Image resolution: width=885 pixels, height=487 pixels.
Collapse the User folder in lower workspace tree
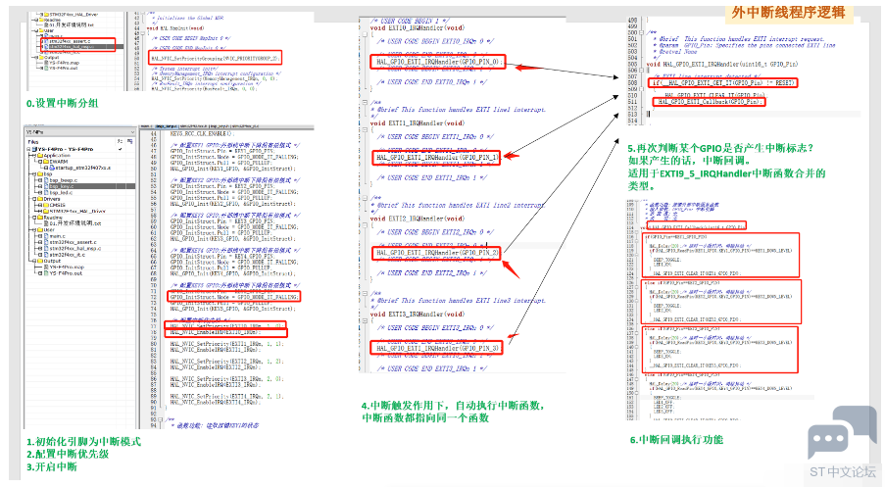(34, 229)
